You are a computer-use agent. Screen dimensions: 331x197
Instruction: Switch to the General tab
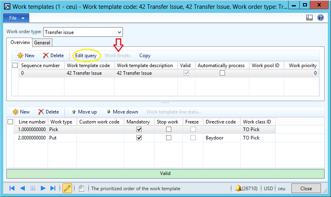42,43
